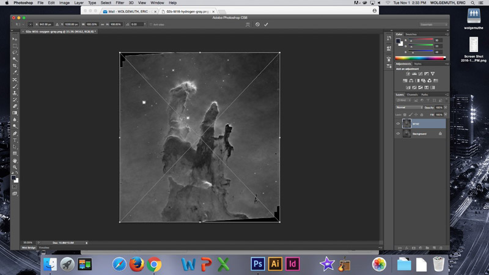489x275 pixels.
Task: Open the Essentials workspace dropdown
Action: (433, 24)
